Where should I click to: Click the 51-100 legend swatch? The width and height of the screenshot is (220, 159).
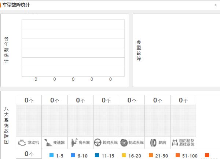[177, 155]
